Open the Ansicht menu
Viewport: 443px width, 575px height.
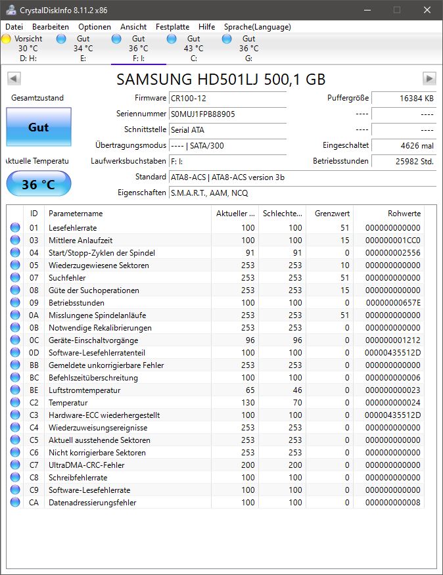tap(133, 27)
